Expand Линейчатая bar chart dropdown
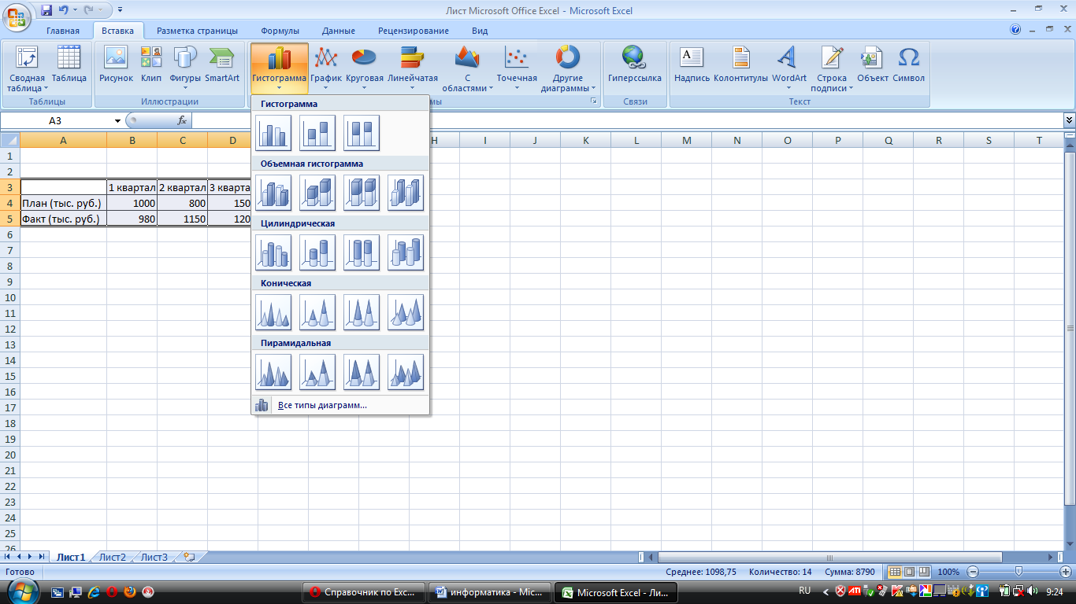Viewport: 1076px width, 604px height. pos(413,69)
